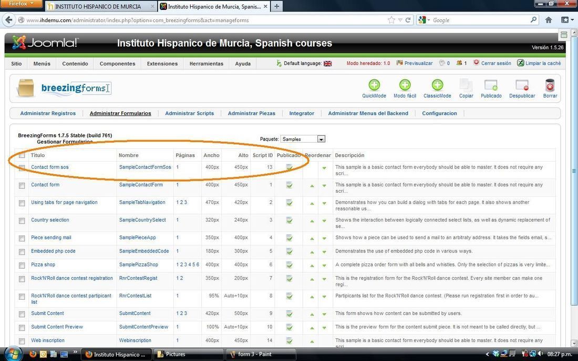
Task: Move Piece sending mail up with arrow
Action: pos(312,238)
